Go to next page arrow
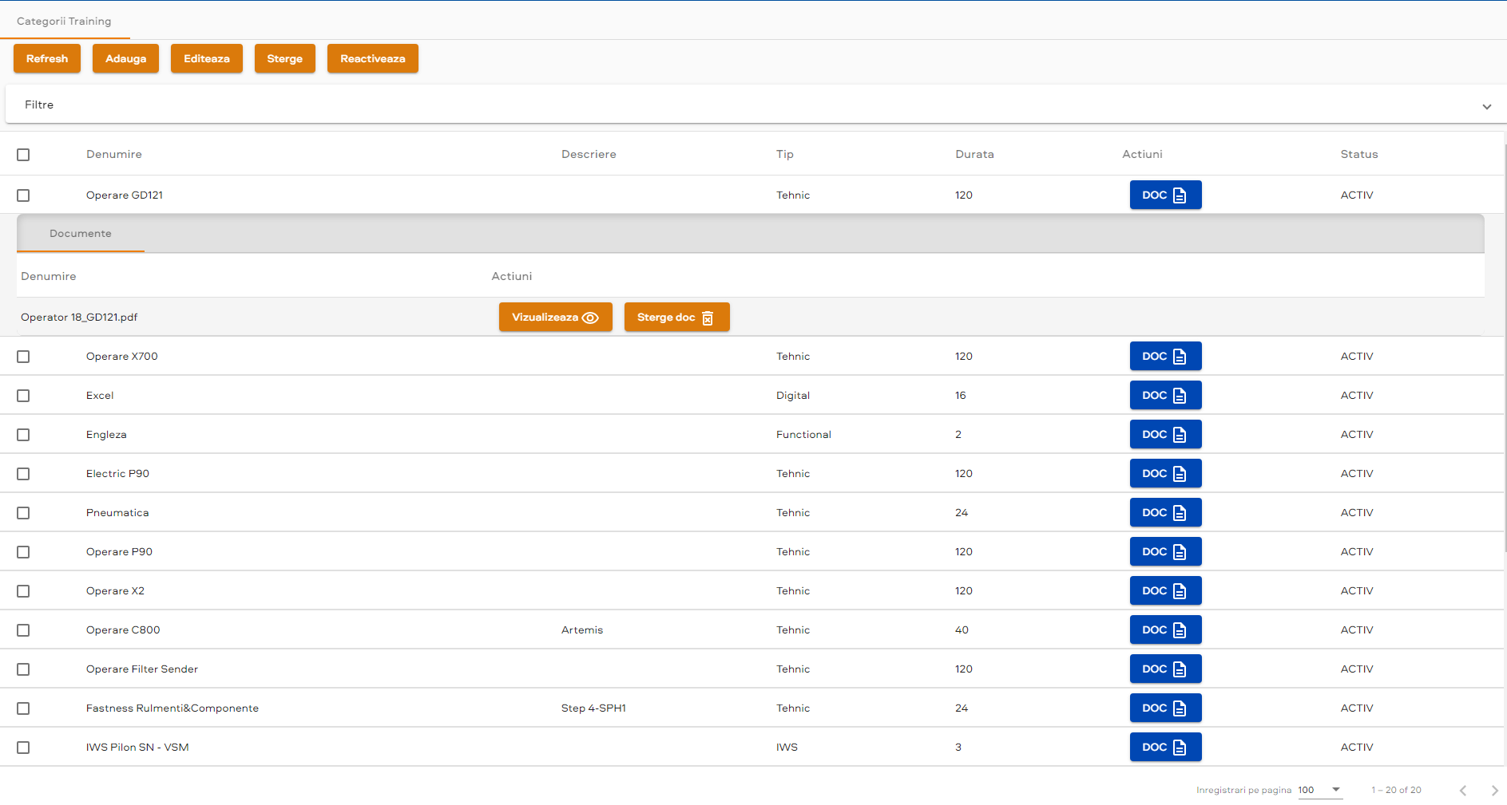The width and height of the screenshot is (1507, 805). pyautogui.click(x=1494, y=791)
